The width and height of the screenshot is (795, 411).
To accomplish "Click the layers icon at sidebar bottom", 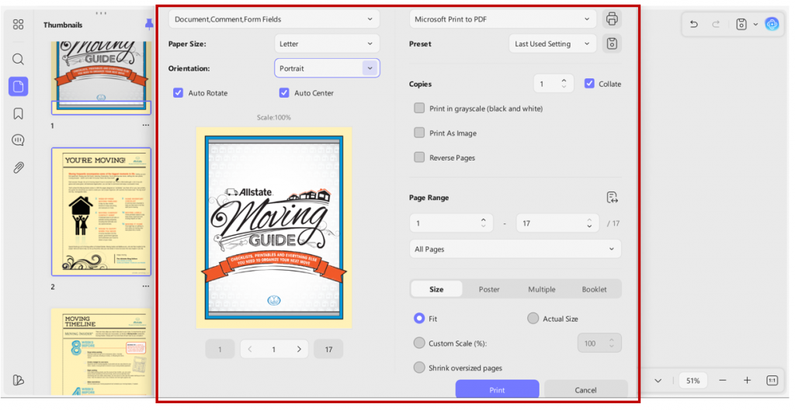I will click(x=19, y=380).
